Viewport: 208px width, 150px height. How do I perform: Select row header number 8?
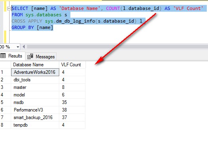[x=6, y=125]
